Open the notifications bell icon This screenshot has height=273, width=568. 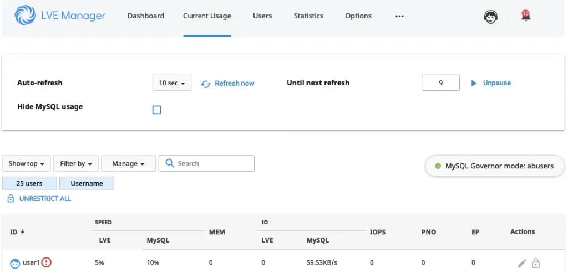[x=525, y=16]
